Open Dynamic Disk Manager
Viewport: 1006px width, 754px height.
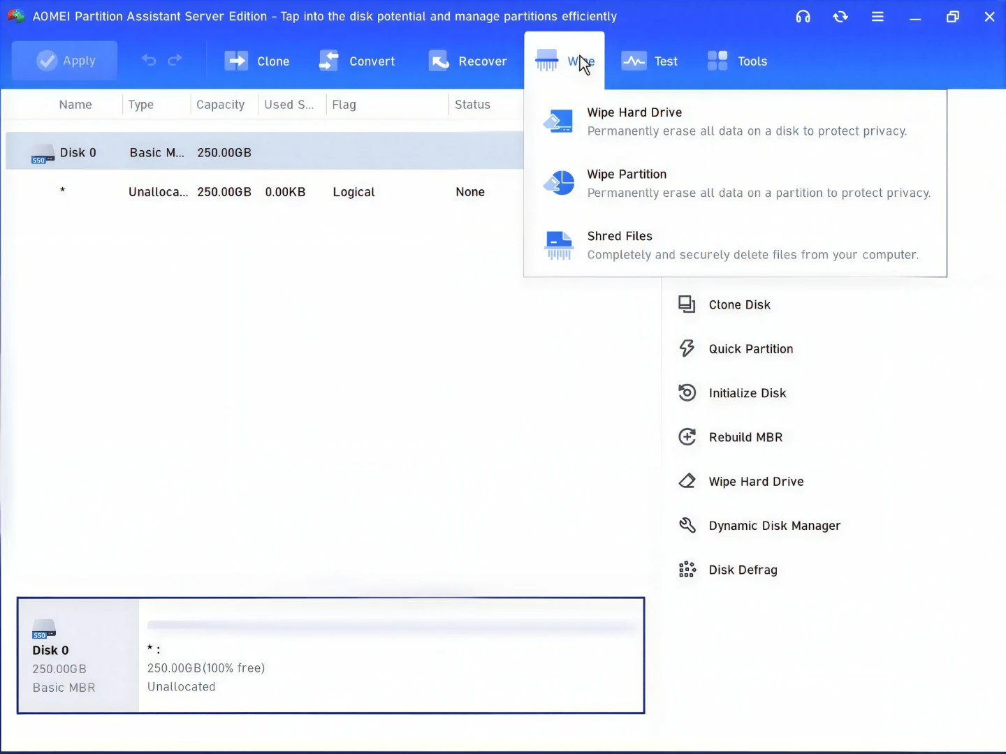tap(775, 526)
